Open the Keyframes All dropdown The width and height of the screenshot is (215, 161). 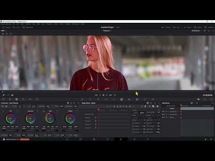click(x=192, y=103)
